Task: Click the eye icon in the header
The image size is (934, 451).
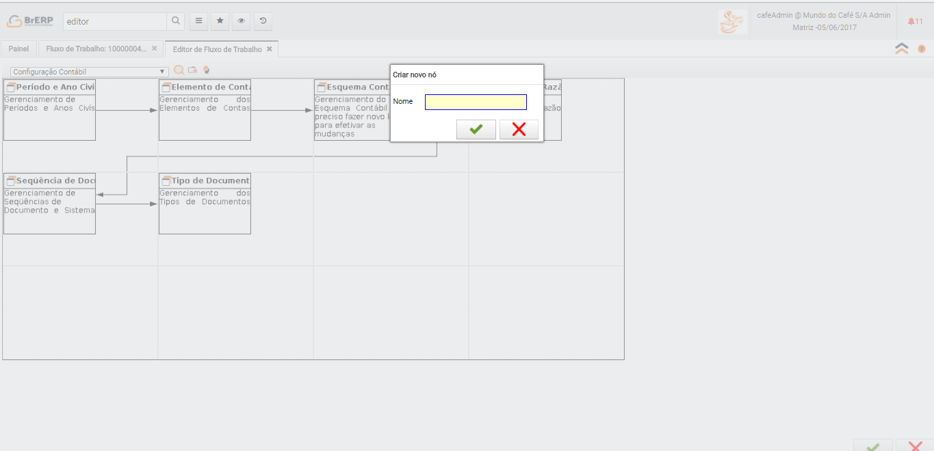Action: click(242, 21)
